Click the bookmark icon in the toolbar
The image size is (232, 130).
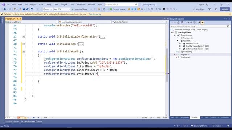coord(164,9)
